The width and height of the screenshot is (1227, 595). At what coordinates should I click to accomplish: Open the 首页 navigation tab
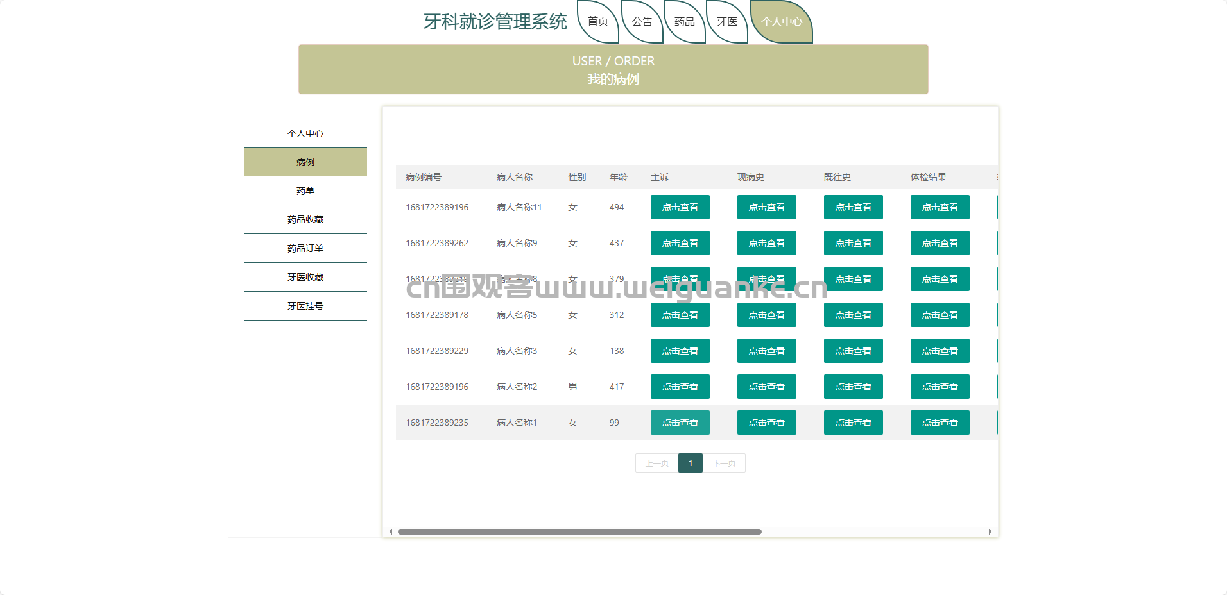coord(598,22)
